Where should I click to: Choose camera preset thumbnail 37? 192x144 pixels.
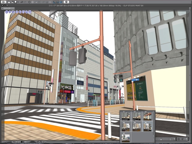125,137
